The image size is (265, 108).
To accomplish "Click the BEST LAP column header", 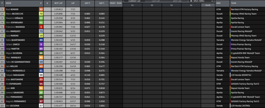I will click(x=58, y=3).
